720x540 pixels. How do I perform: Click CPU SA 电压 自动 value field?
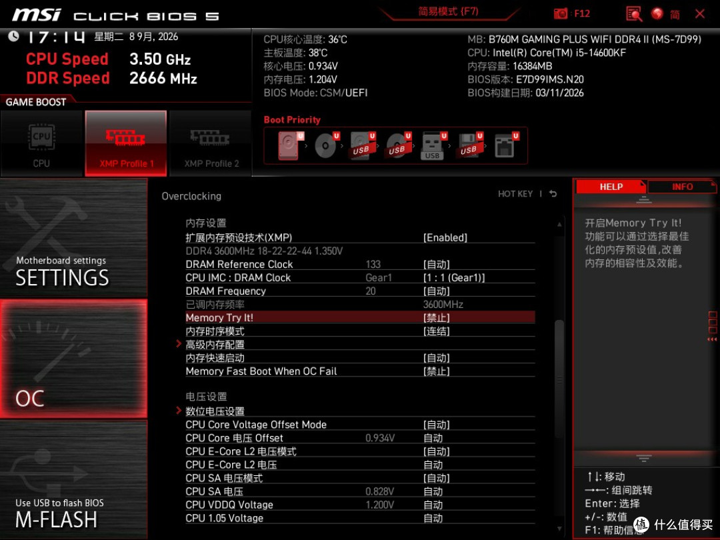pyautogui.click(x=433, y=491)
